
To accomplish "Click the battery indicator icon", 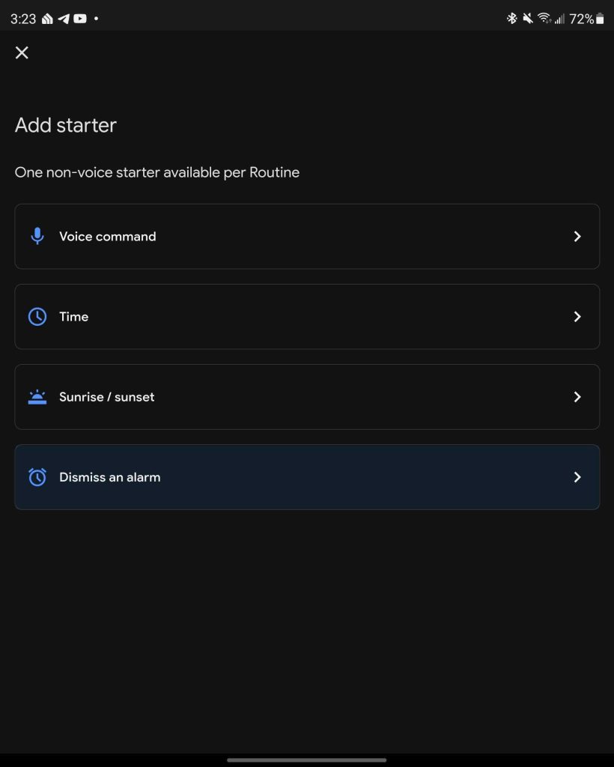I will tap(600, 19).
